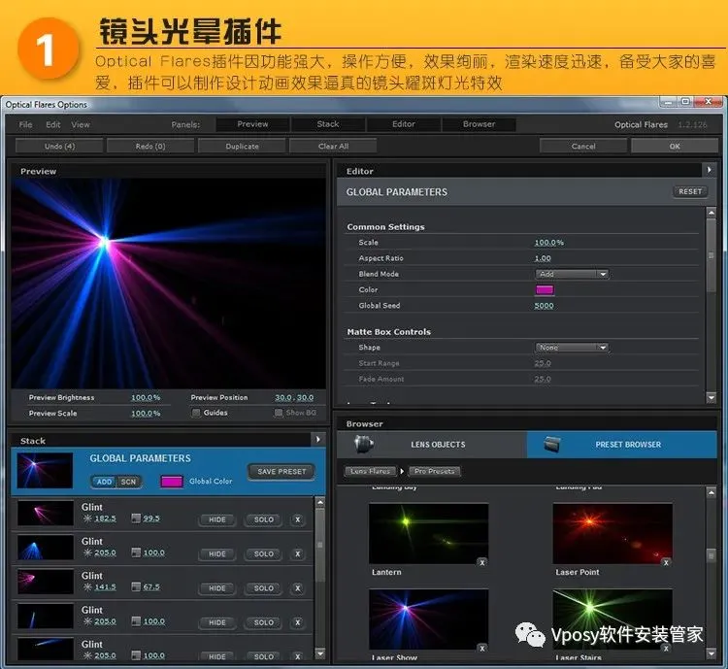Click brightness star icon of Glint 141.5

(87, 586)
